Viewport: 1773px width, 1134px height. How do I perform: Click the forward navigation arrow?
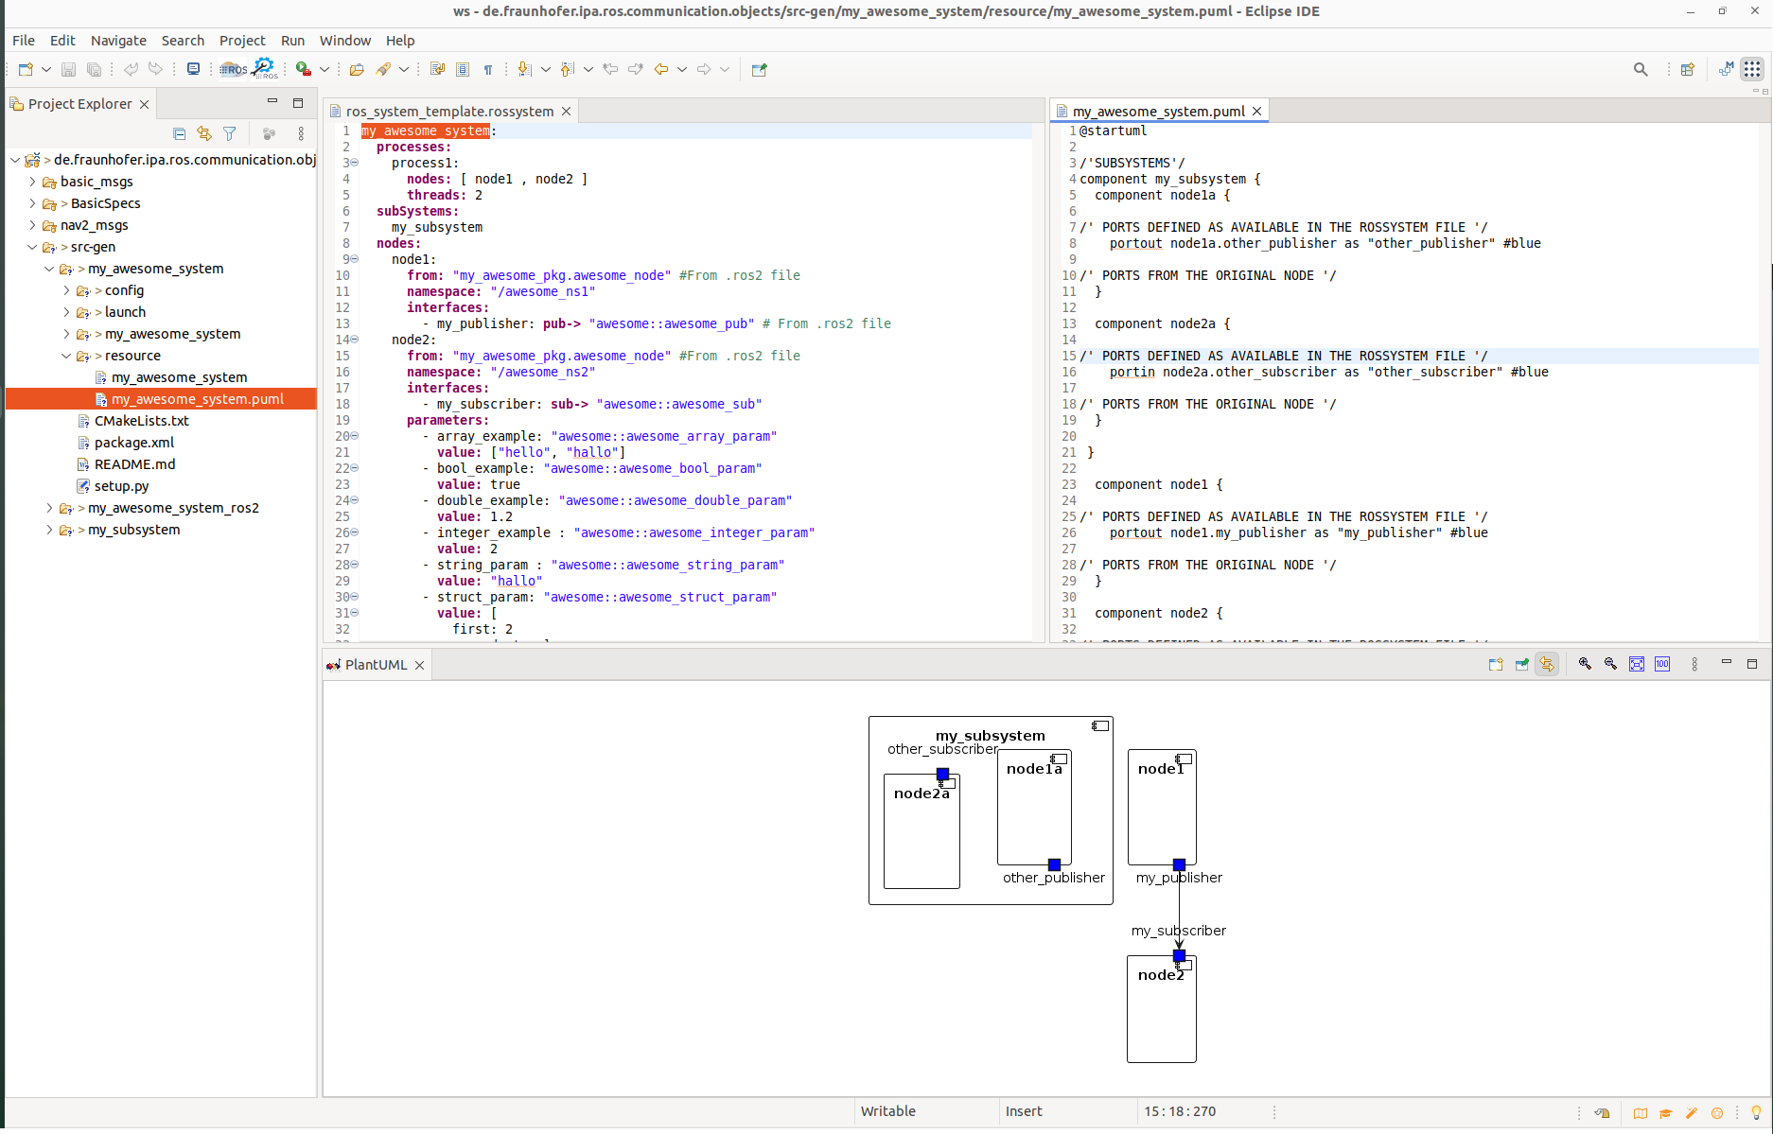point(704,69)
